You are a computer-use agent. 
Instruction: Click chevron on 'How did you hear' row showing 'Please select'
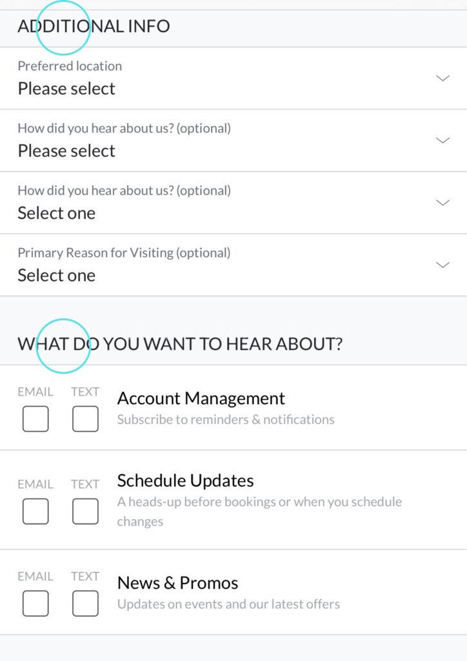coord(442,140)
